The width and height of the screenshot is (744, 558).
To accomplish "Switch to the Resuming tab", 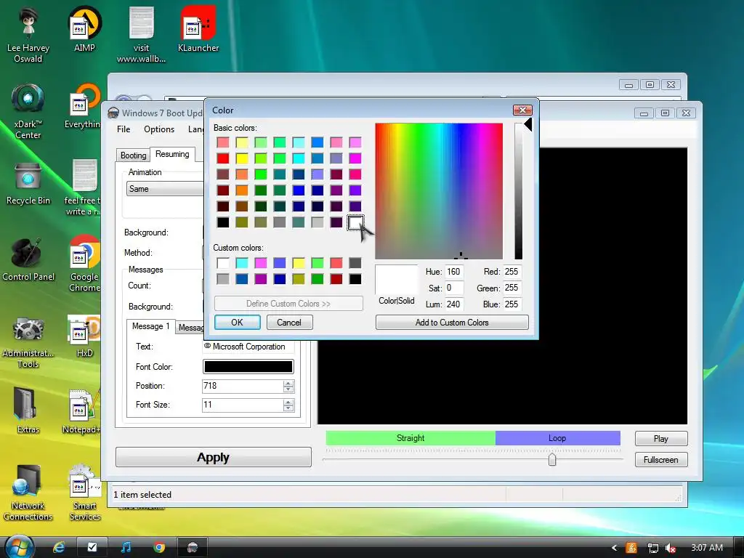I will (172, 154).
